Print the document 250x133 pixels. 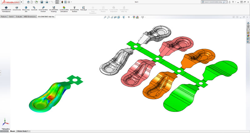point(47,2)
